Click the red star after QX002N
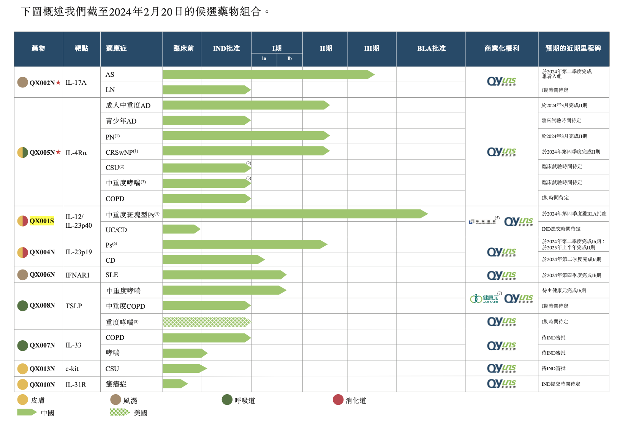 (x=58, y=82)
